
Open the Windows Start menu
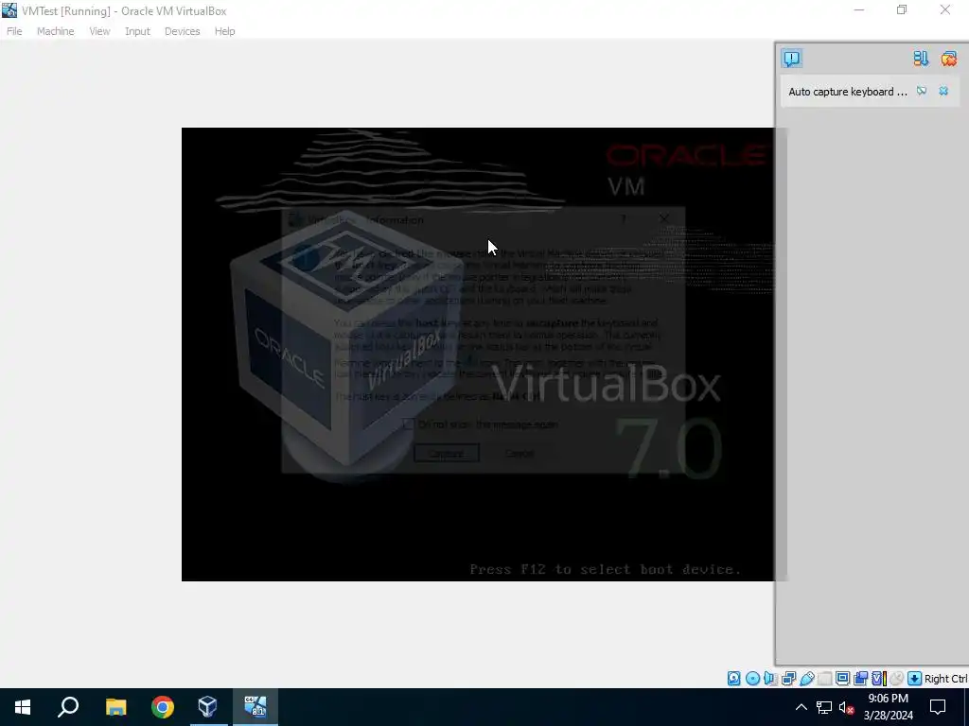[23, 707]
